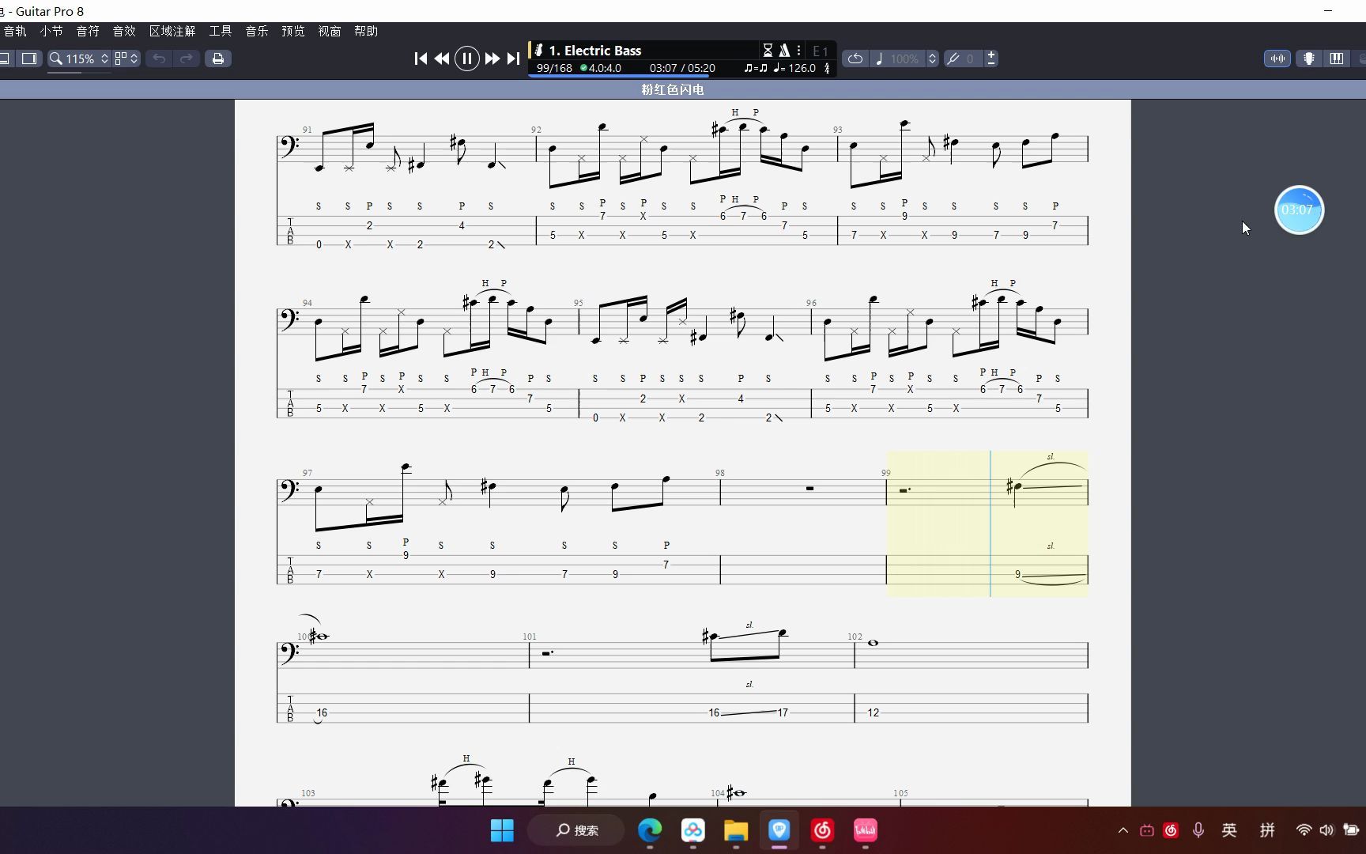
Task: Expand the system tray hidden icons chevron
Action: coord(1123,830)
